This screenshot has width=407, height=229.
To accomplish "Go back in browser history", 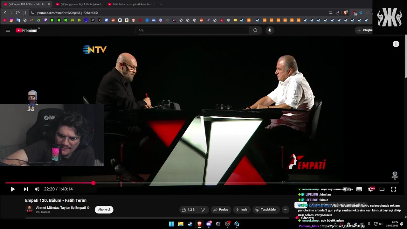I will pos(5,13).
